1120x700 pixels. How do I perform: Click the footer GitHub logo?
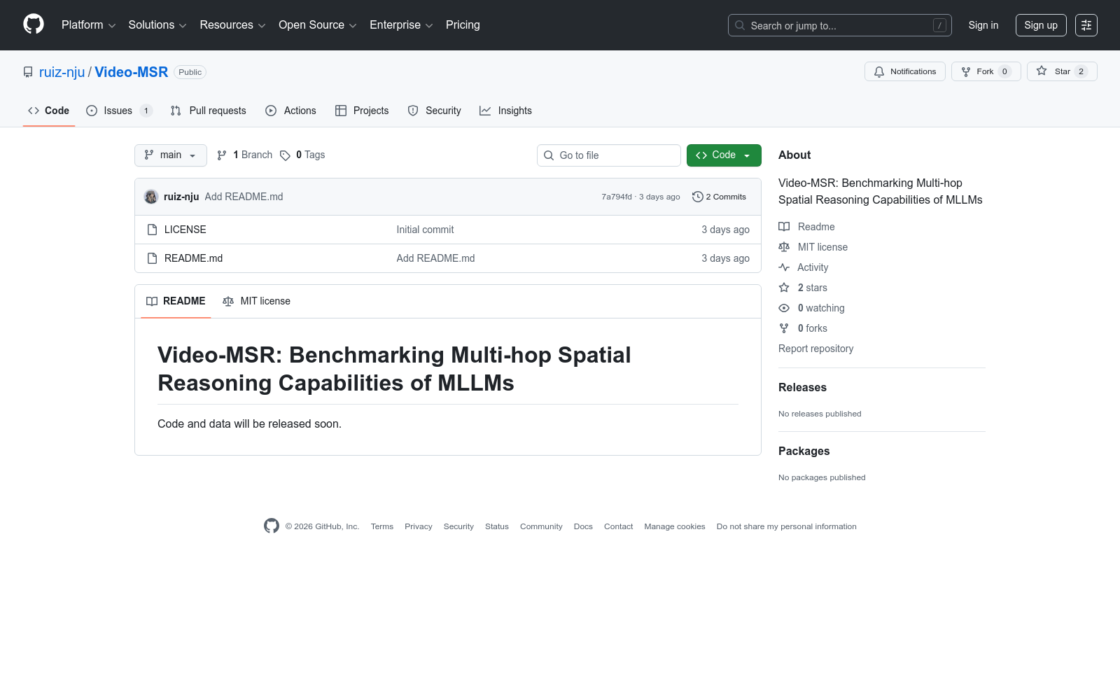point(272,526)
